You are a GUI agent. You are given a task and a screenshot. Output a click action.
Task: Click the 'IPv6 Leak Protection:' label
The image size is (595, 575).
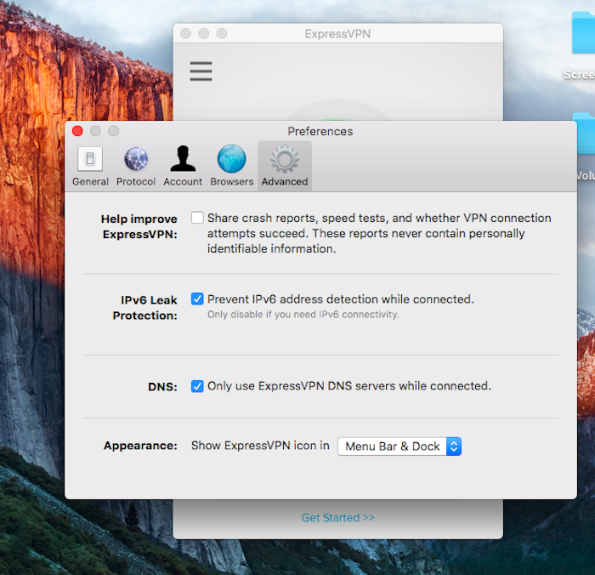pos(145,308)
